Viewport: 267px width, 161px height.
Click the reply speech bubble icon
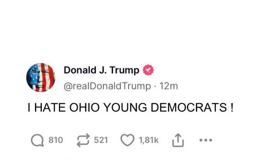point(37,140)
